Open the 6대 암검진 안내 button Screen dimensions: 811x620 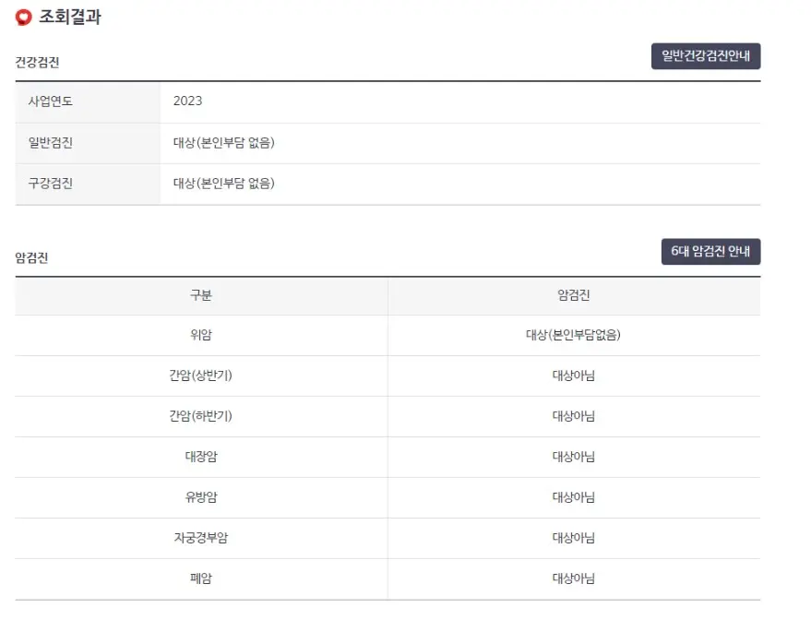[x=710, y=251]
